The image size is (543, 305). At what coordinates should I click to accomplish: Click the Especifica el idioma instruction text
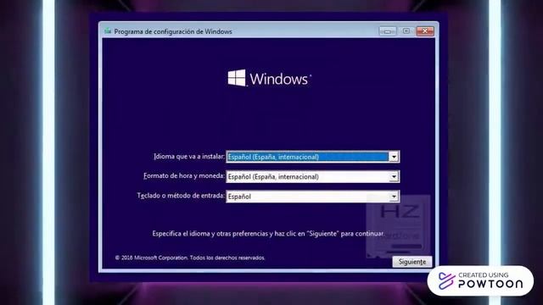(268, 234)
